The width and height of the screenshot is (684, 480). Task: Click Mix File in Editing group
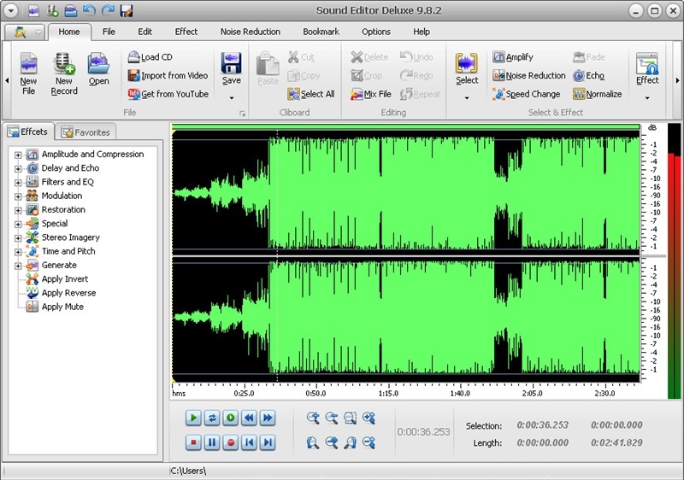371,94
